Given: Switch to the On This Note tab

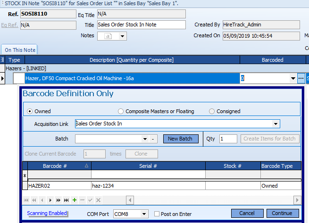Looking at the screenshot, I should pos(20,50).
